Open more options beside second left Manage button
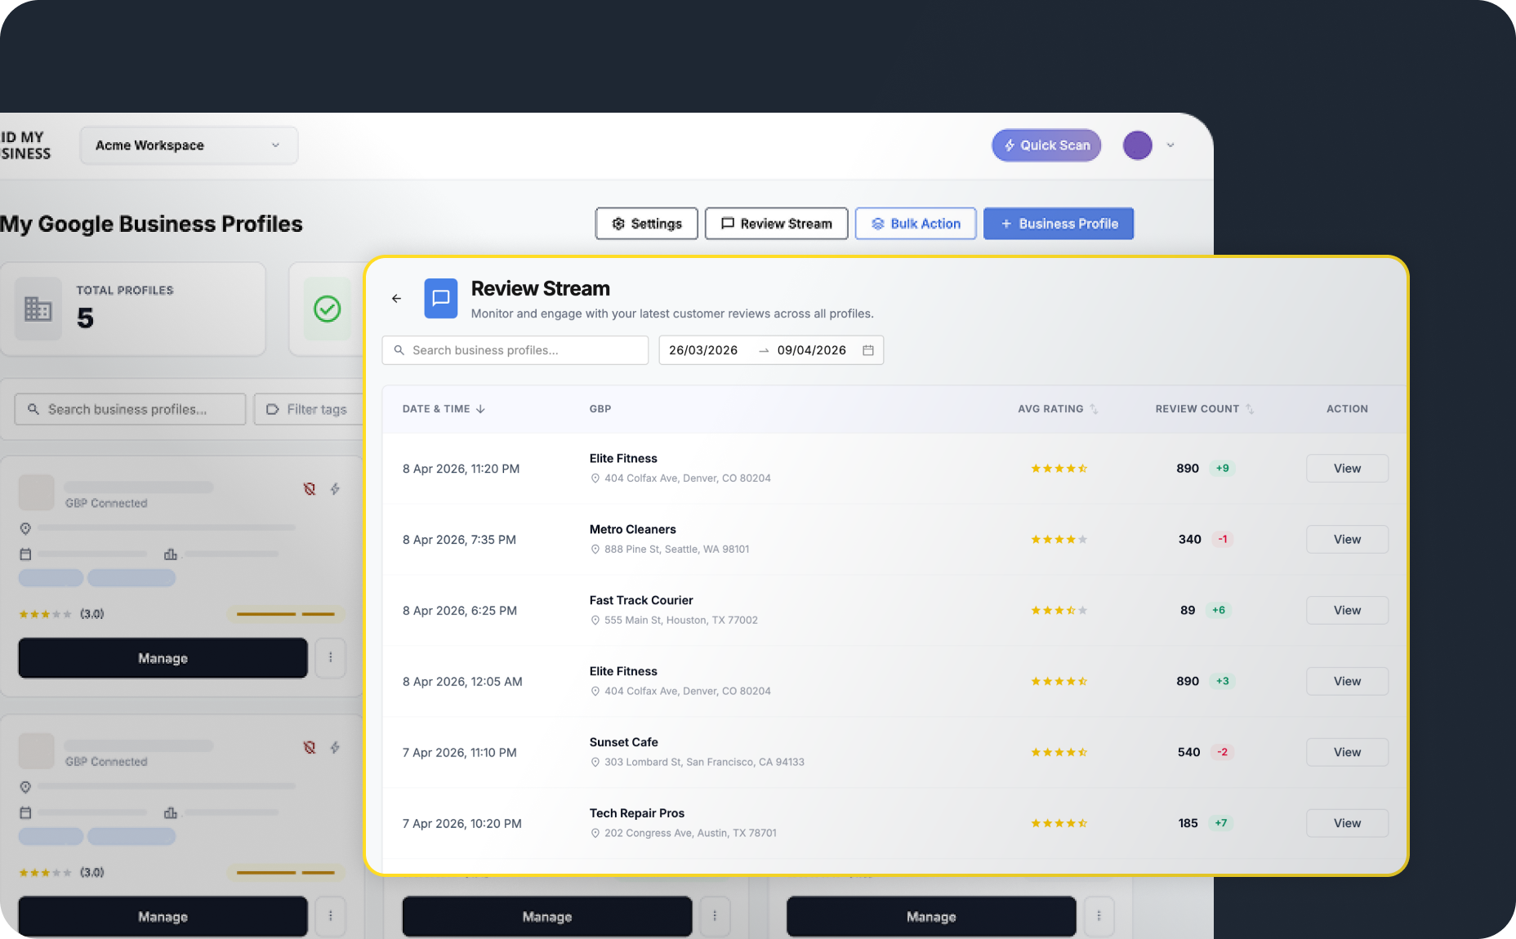Screen dimensions: 1516x939 tap(331, 916)
